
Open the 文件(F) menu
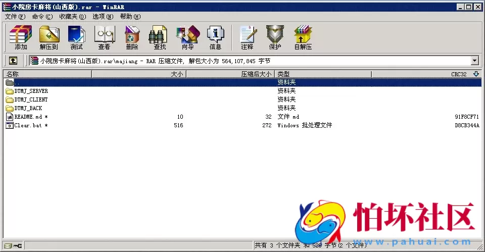[x=15, y=17]
